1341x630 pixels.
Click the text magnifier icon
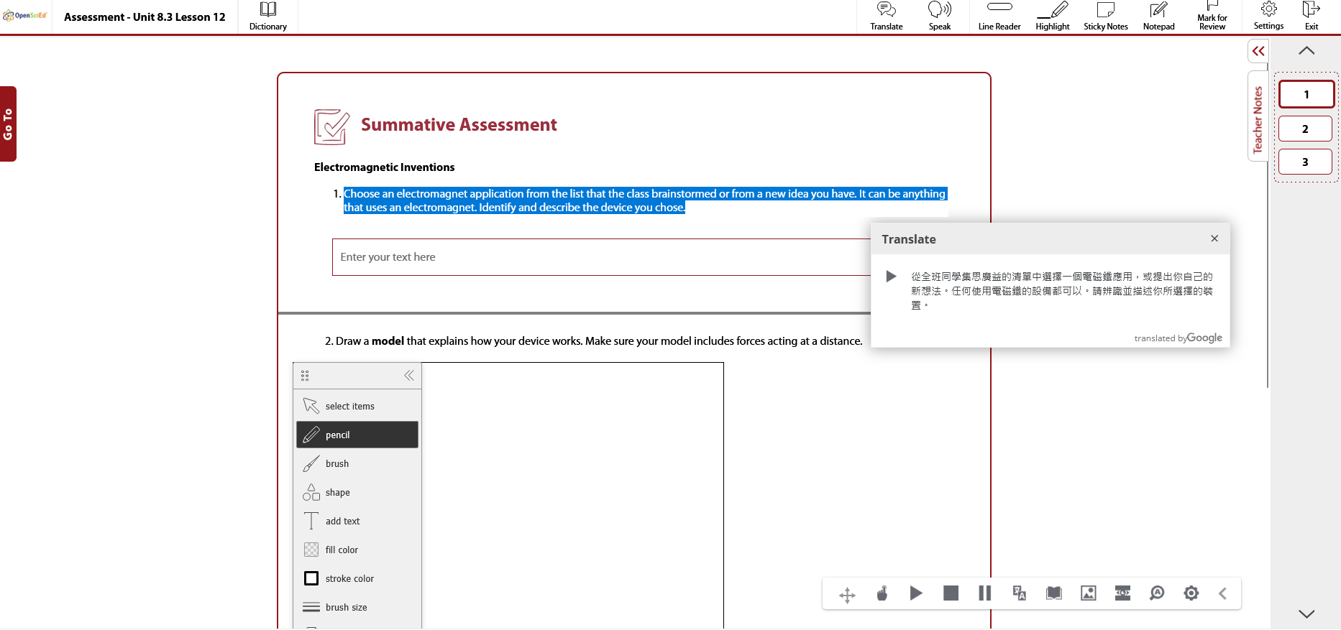click(x=1157, y=593)
